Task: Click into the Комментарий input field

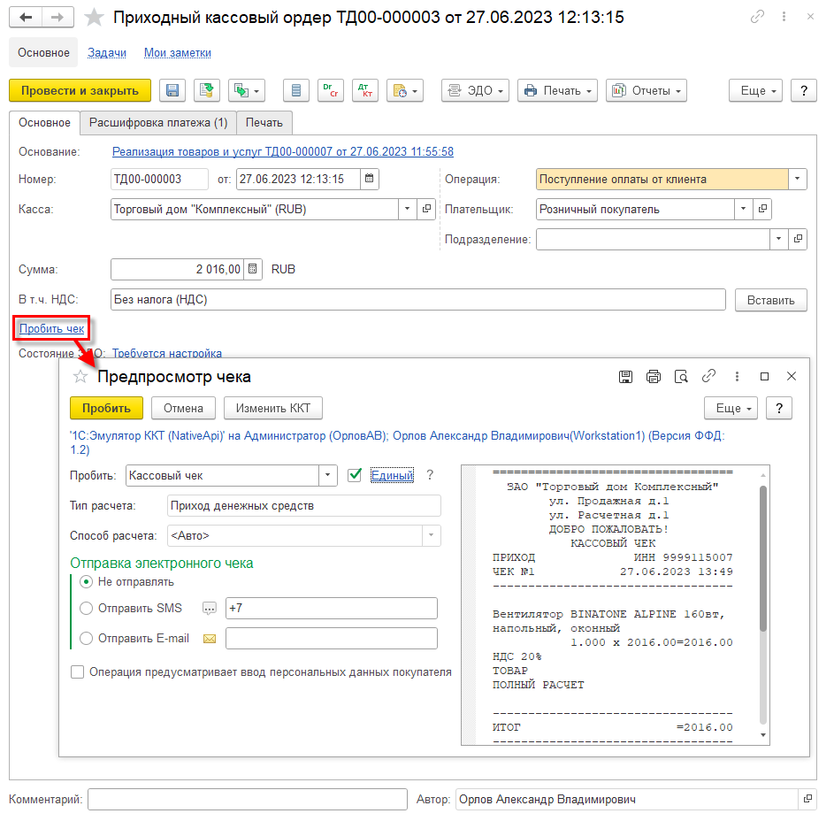Action: coord(248,799)
